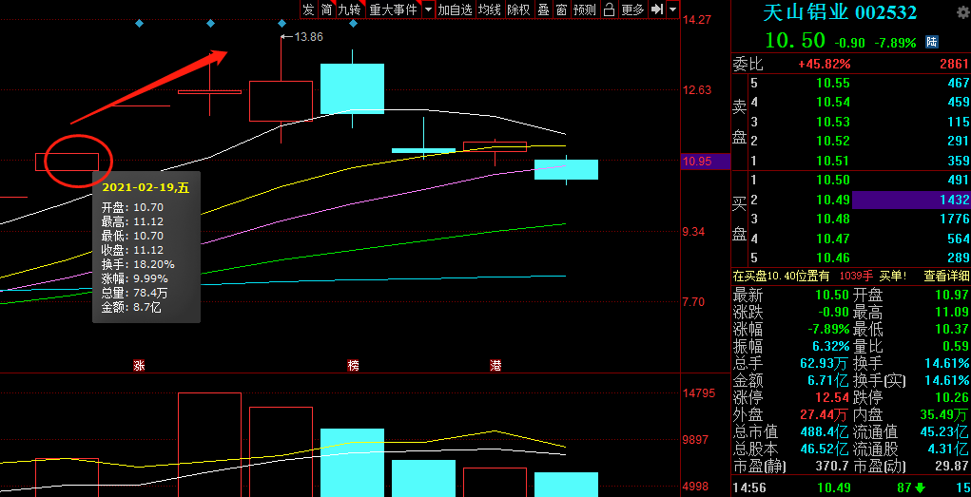The image size is (971, 497).
Task: Click the jump-to-end arrow icon
Action: 657,10
